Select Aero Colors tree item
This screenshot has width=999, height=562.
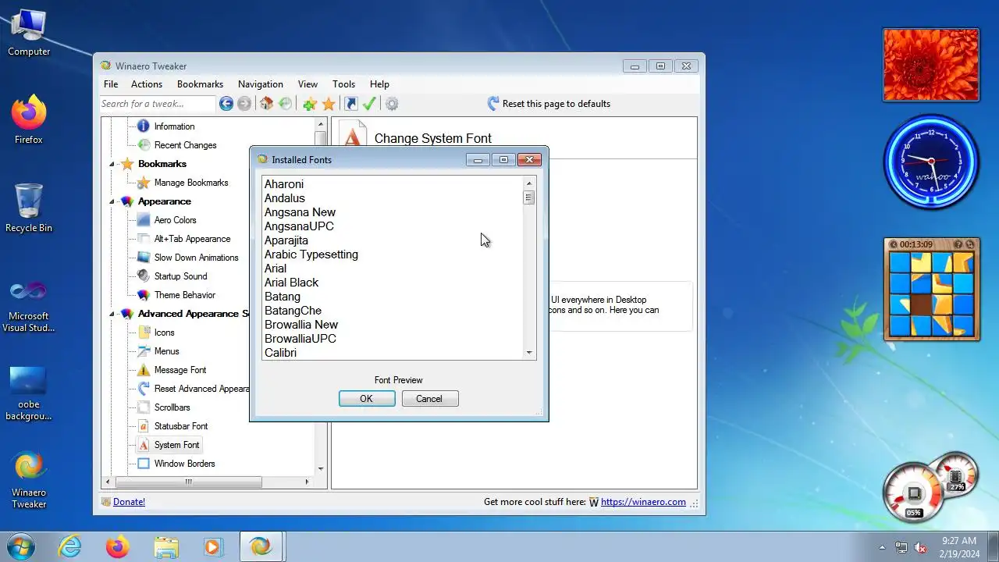[x=175, y=220]
